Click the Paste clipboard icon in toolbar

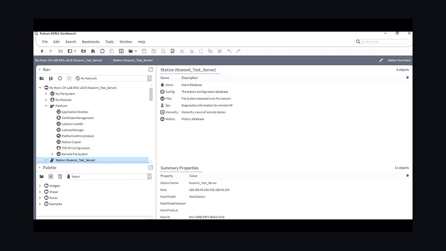click(x=201, y=51)
